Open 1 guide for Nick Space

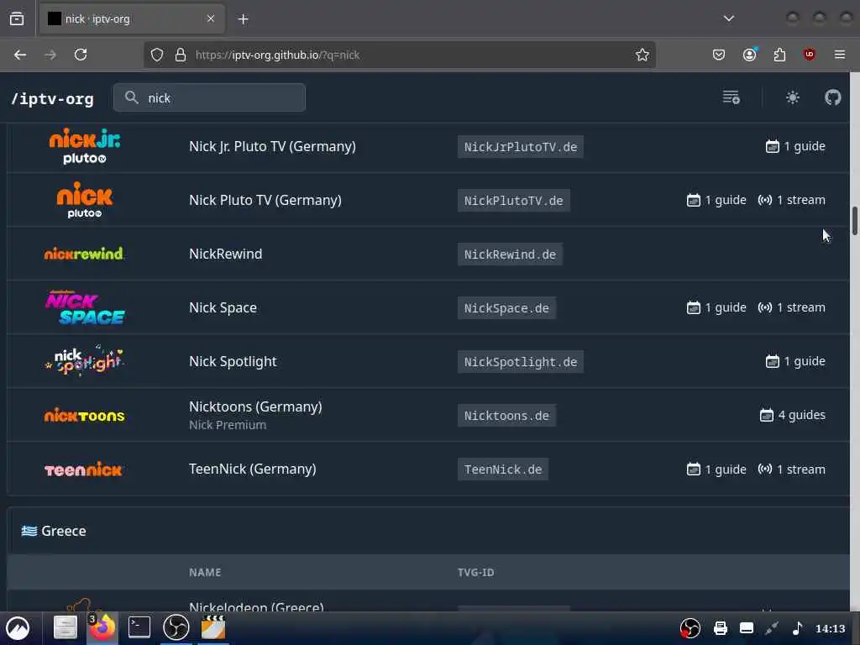coord(716,307)
